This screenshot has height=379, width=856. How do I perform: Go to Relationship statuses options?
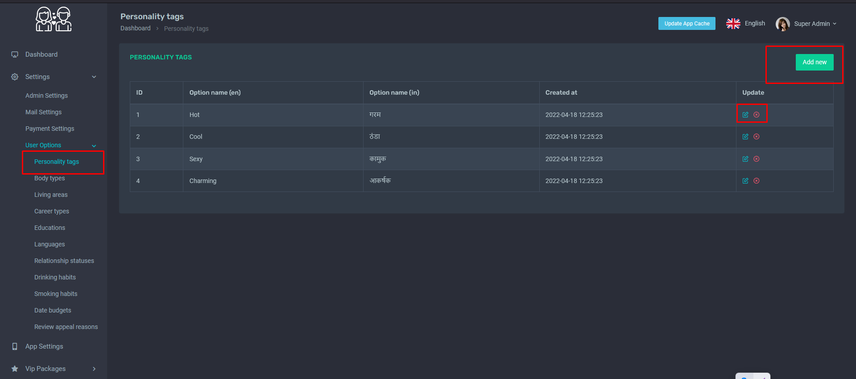click(64, 261)
